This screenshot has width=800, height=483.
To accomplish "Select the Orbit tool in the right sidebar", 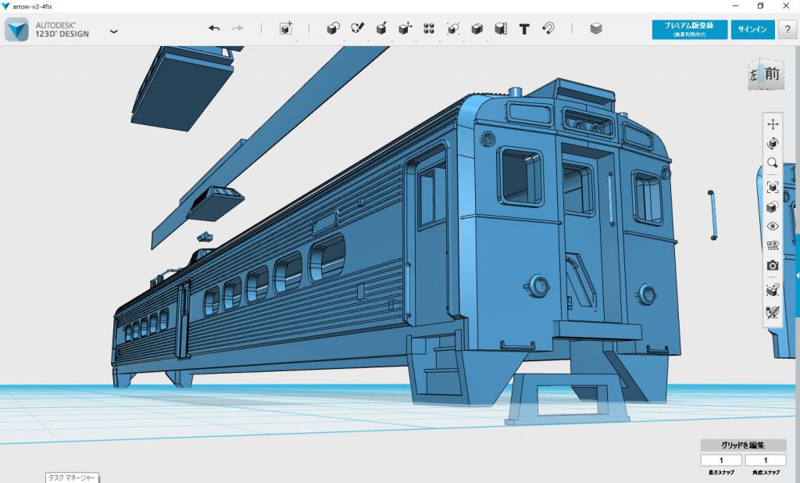I will coord(771,143).
